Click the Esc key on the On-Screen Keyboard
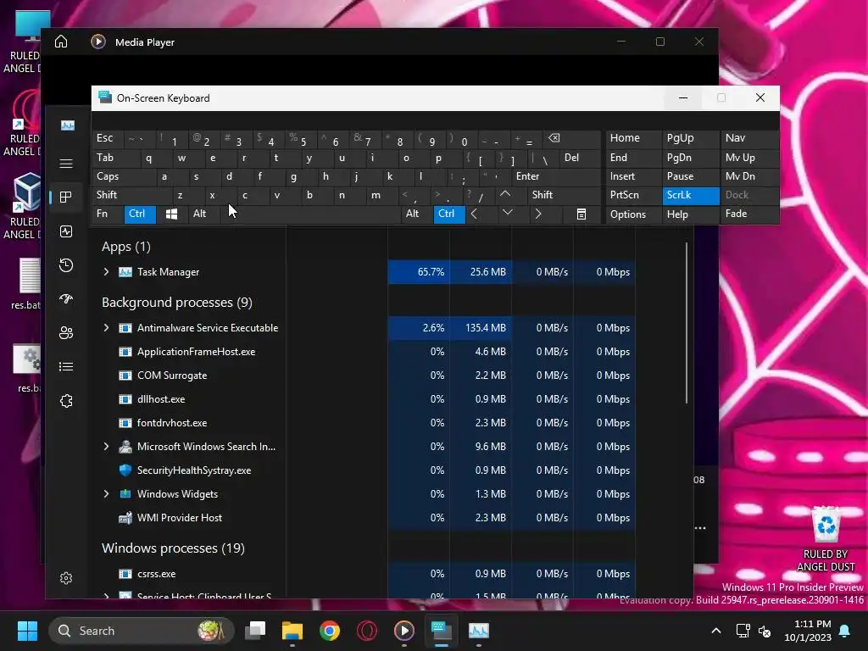This screenshot has width=868, height=651. [x=108, y=138]
